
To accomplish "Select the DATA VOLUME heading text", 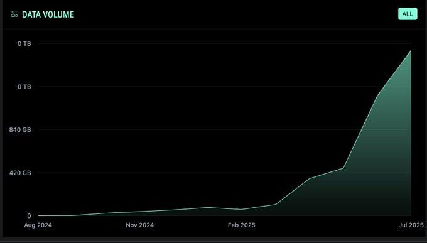I will tap(48, 14).
